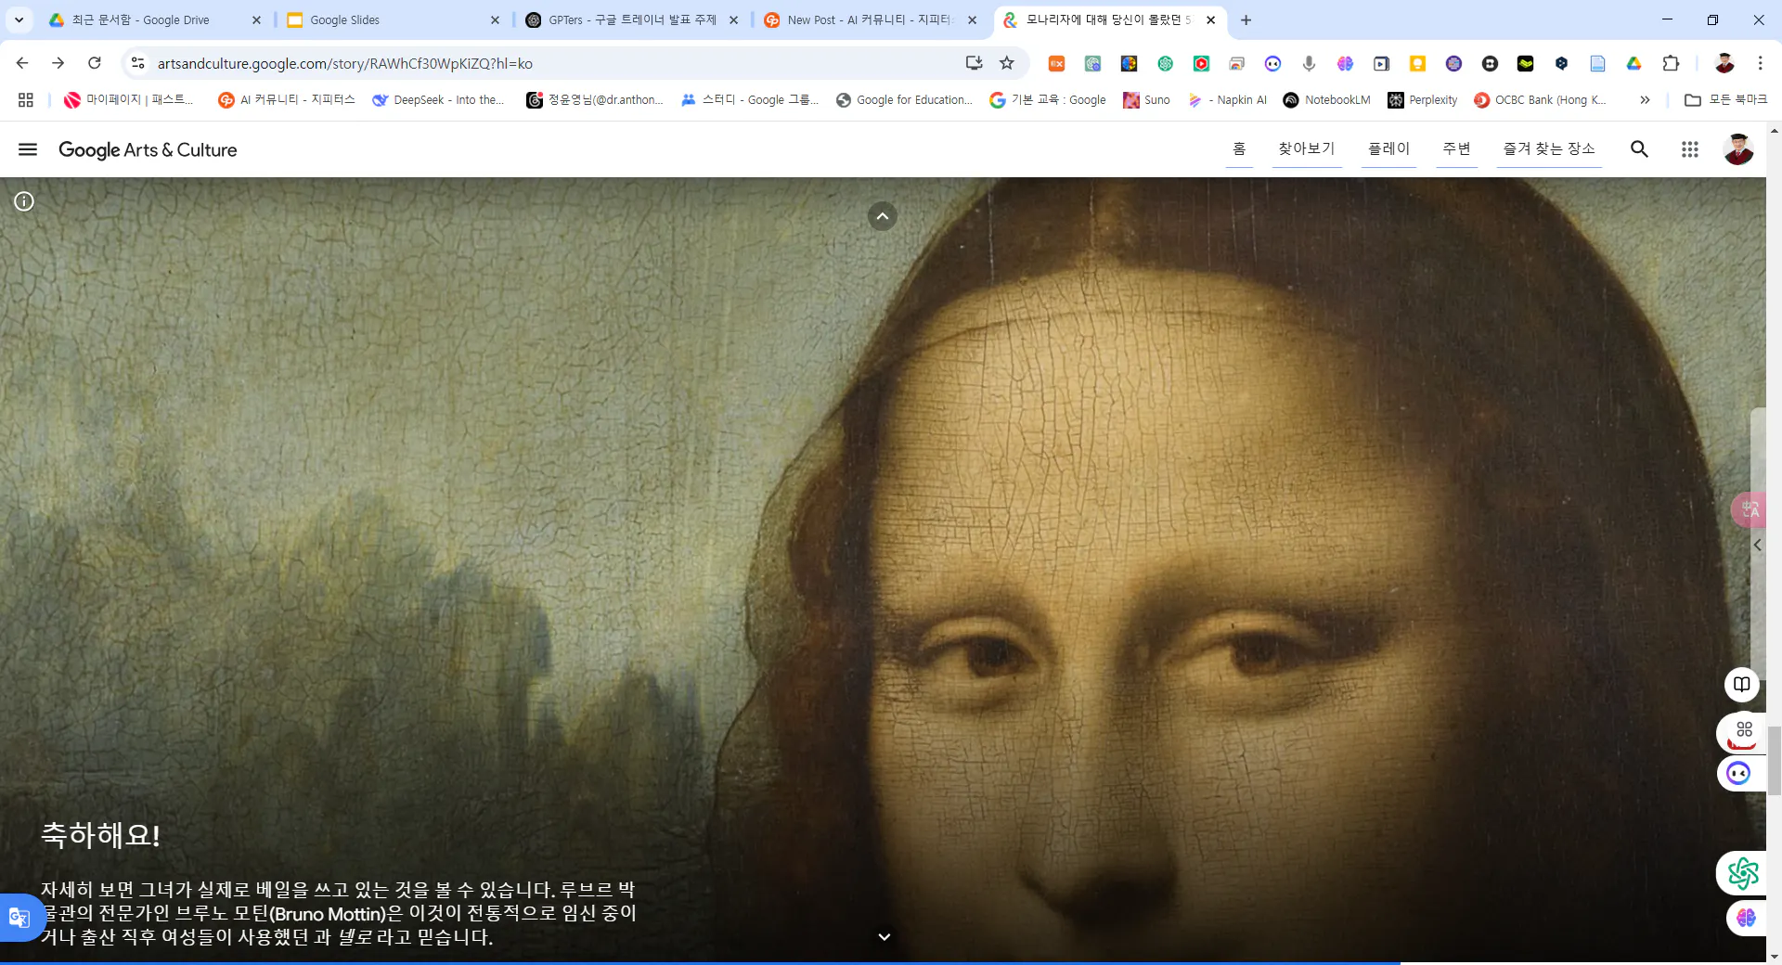1782x965 pixels.
Task: Open the 주변 navigation item
Action: [x=1456, y=148]
